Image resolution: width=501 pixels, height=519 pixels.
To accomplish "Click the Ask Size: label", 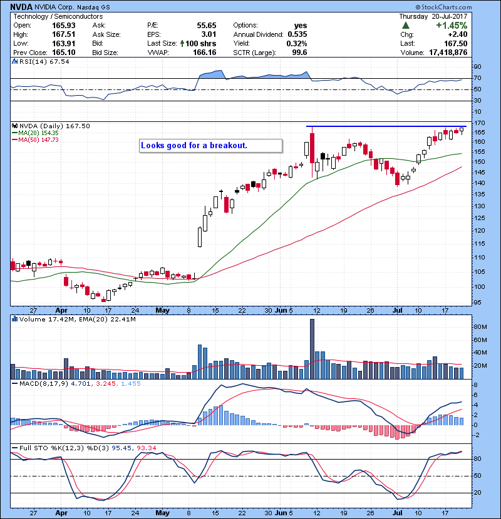I will click(x=106, y=34).
